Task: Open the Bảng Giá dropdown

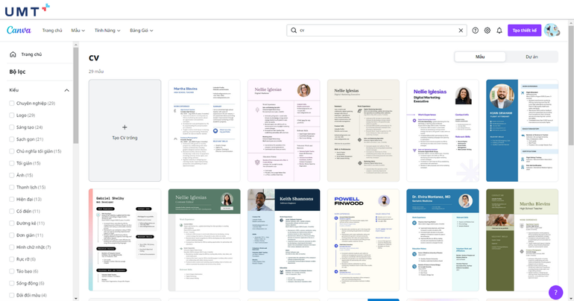Action: coord(141,31)
